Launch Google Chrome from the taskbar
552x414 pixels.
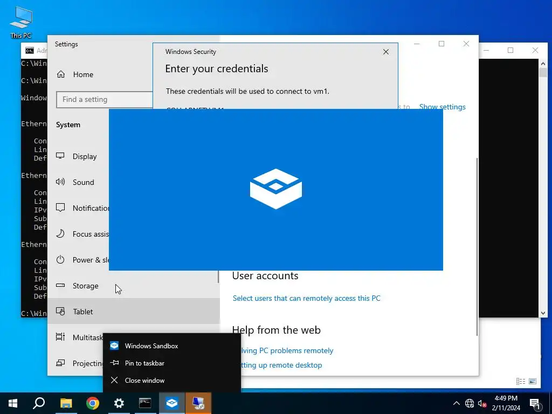tap(93, 403)
